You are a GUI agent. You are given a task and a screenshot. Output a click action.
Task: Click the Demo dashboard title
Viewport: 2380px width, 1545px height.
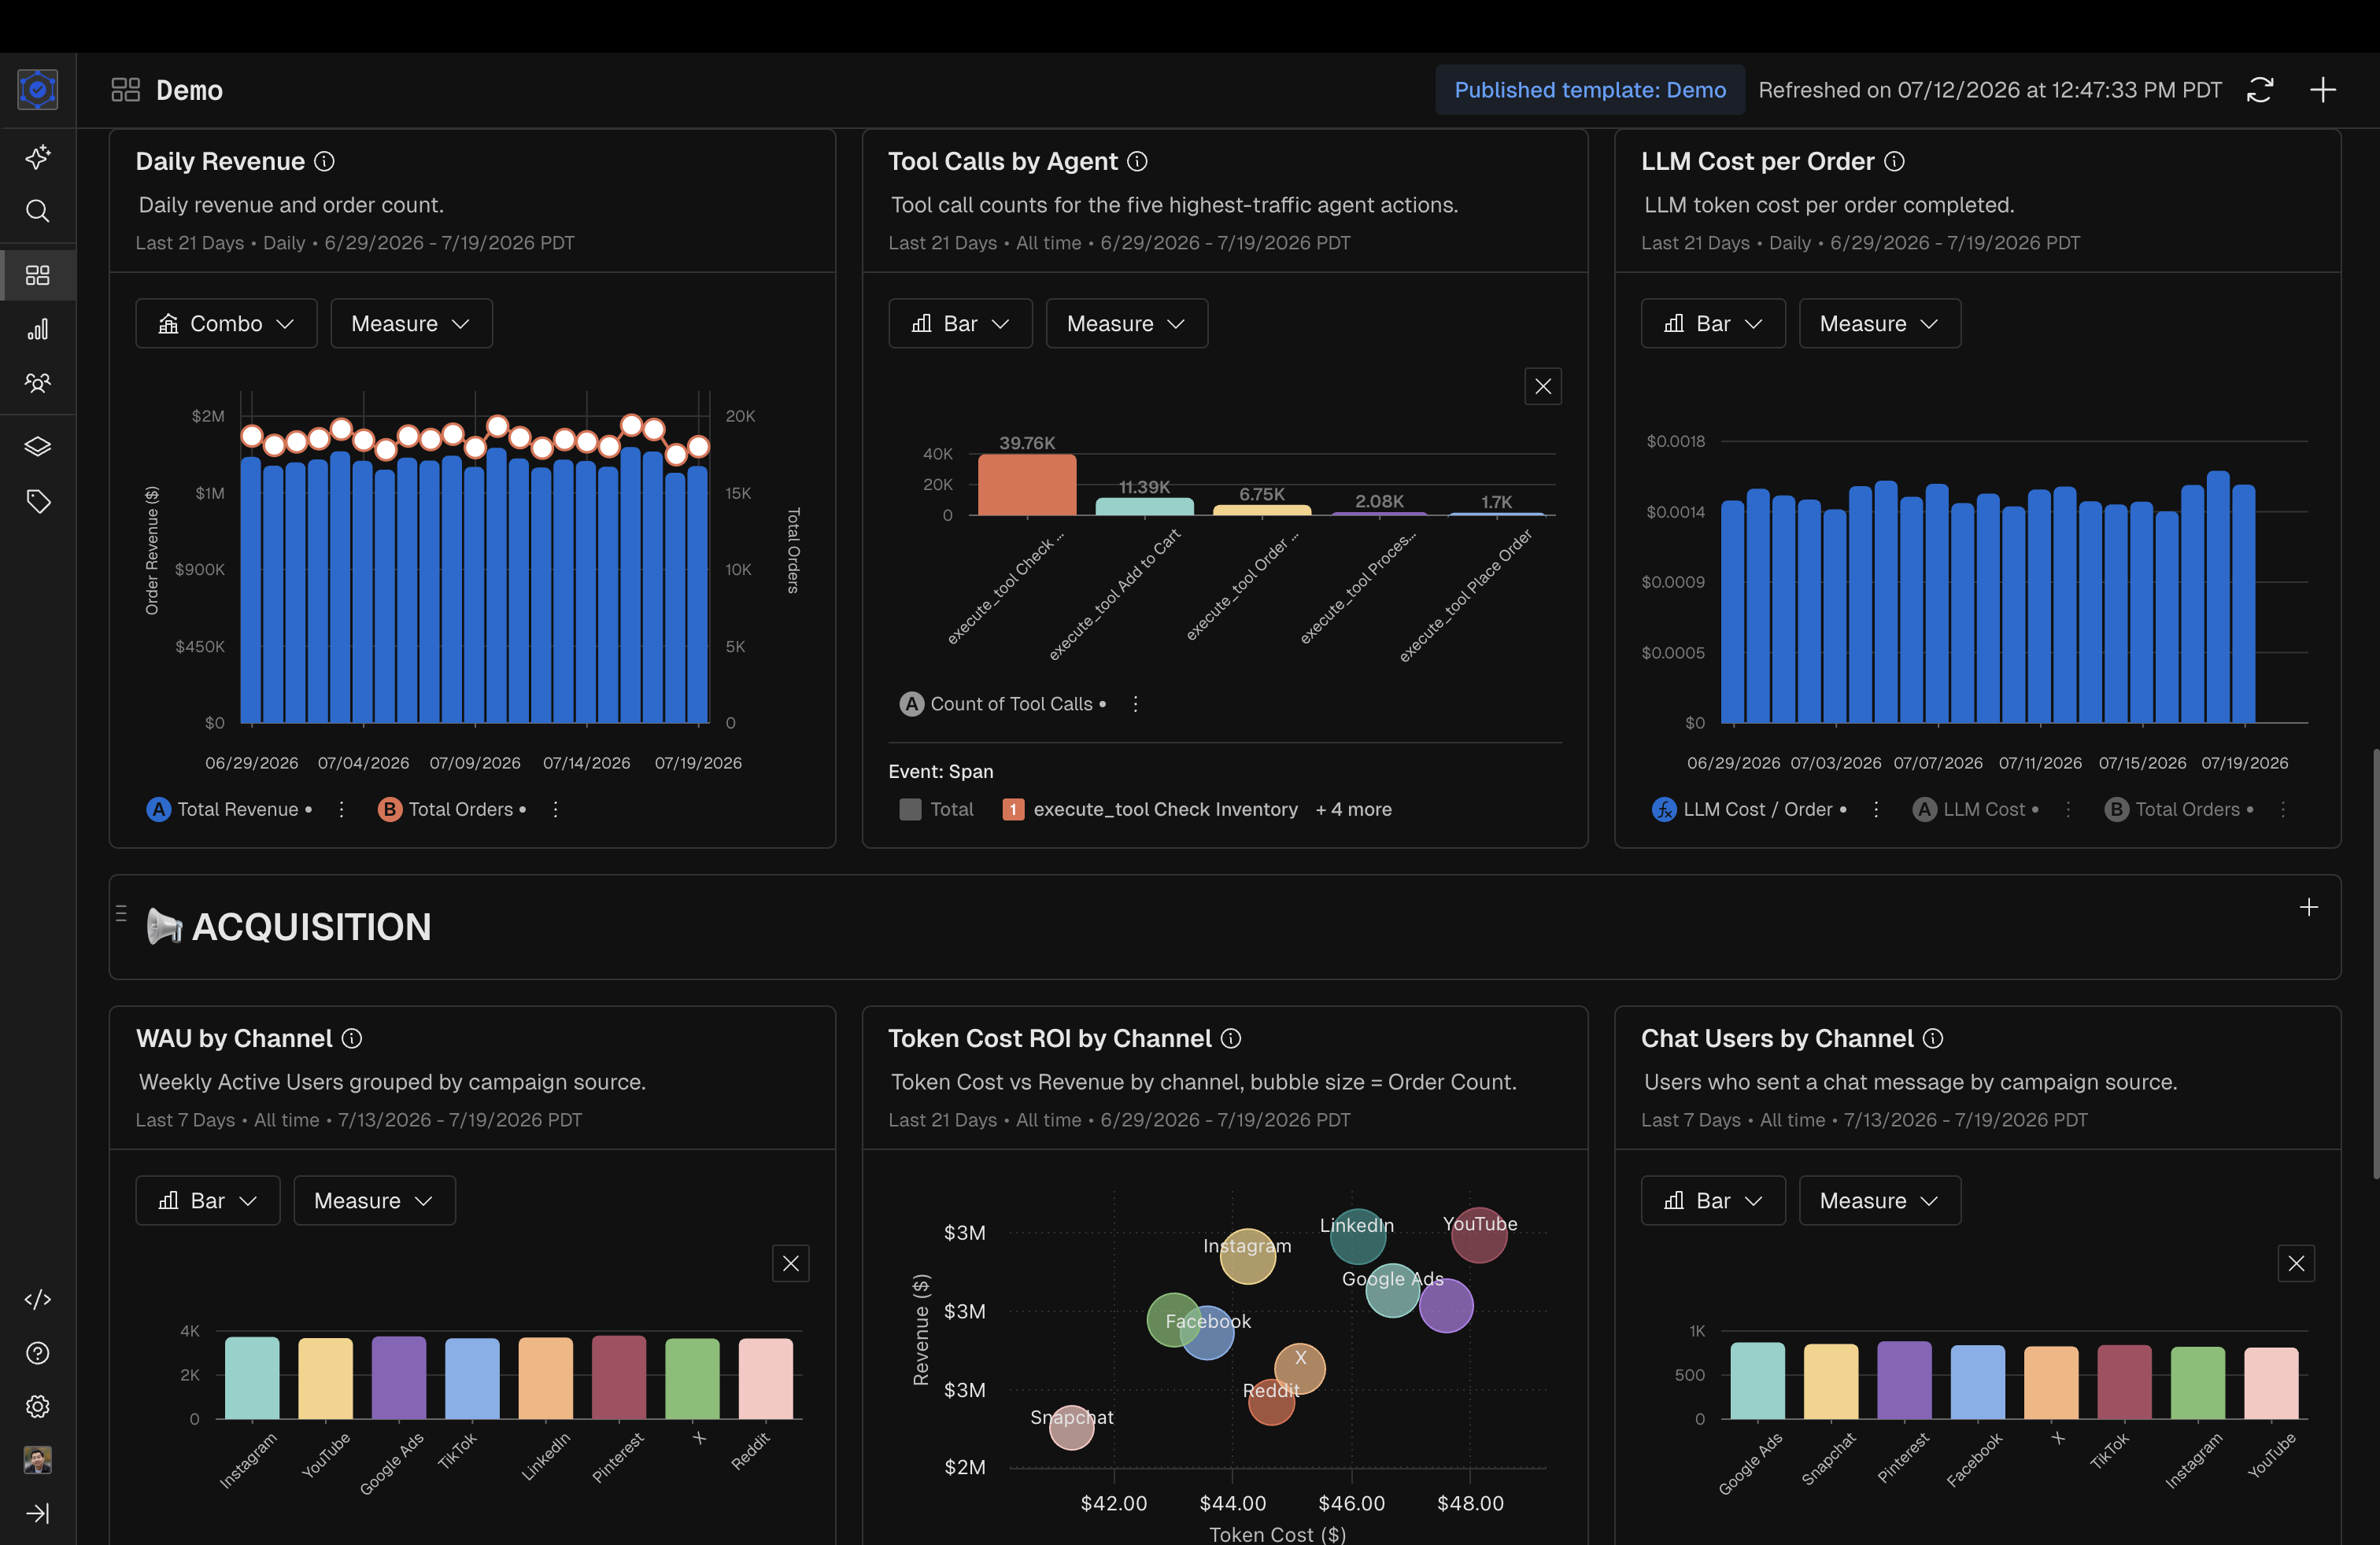[x=189, y=90]
